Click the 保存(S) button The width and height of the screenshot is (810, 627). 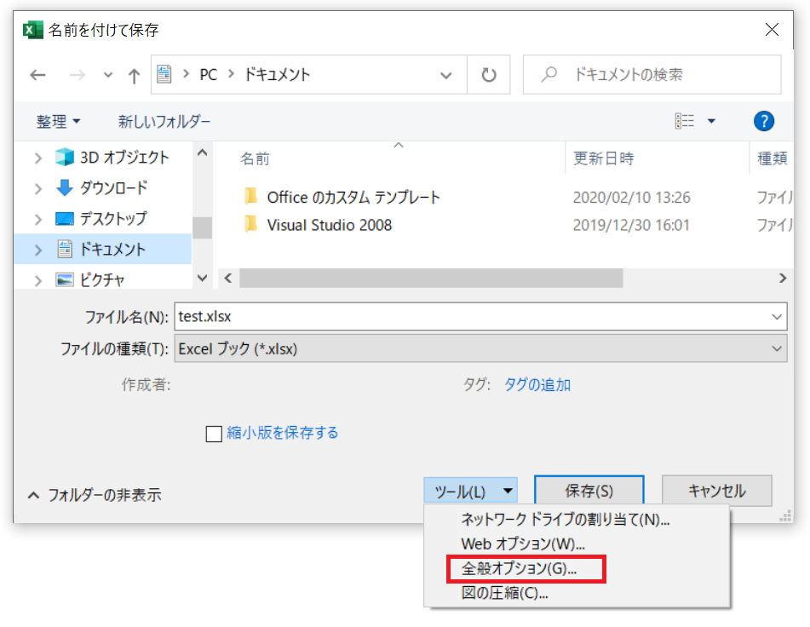pyautogui.click(x=589, y=491)
